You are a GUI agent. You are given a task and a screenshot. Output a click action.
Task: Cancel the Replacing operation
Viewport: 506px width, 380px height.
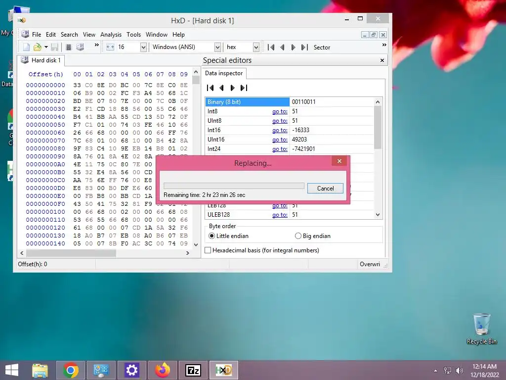coord(325,189)
